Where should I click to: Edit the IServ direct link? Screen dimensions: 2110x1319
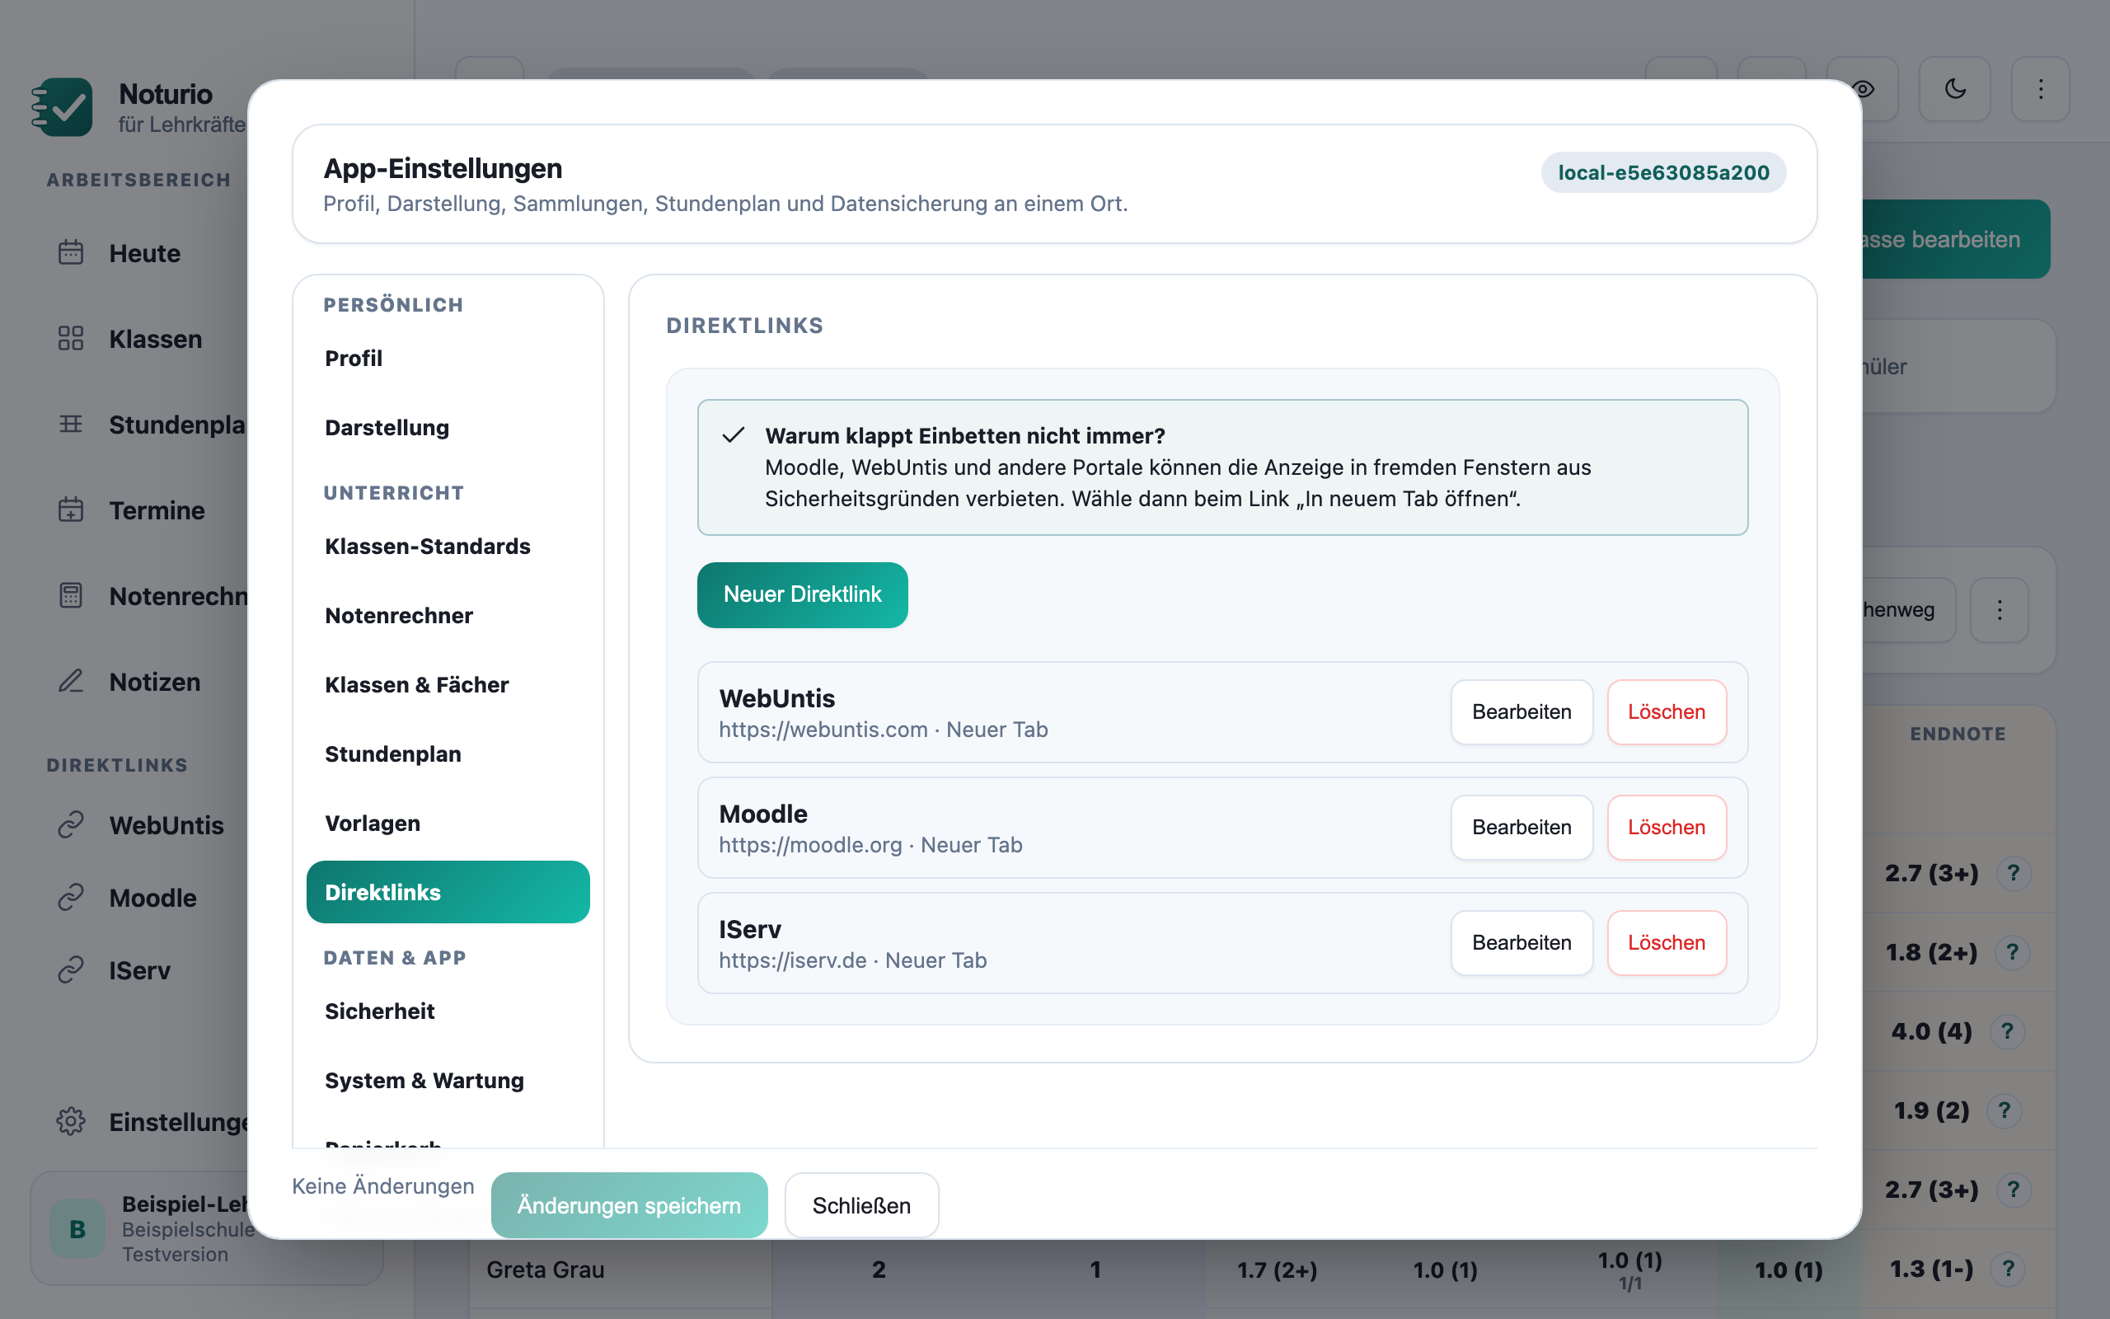pos(1522,942)
